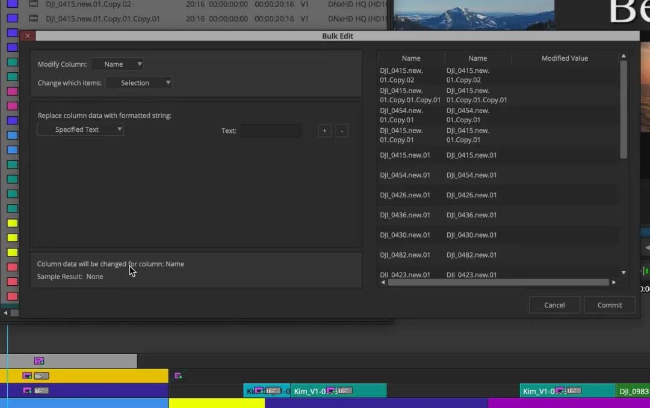Click the Modified Value column header

(x=565, y=58)
